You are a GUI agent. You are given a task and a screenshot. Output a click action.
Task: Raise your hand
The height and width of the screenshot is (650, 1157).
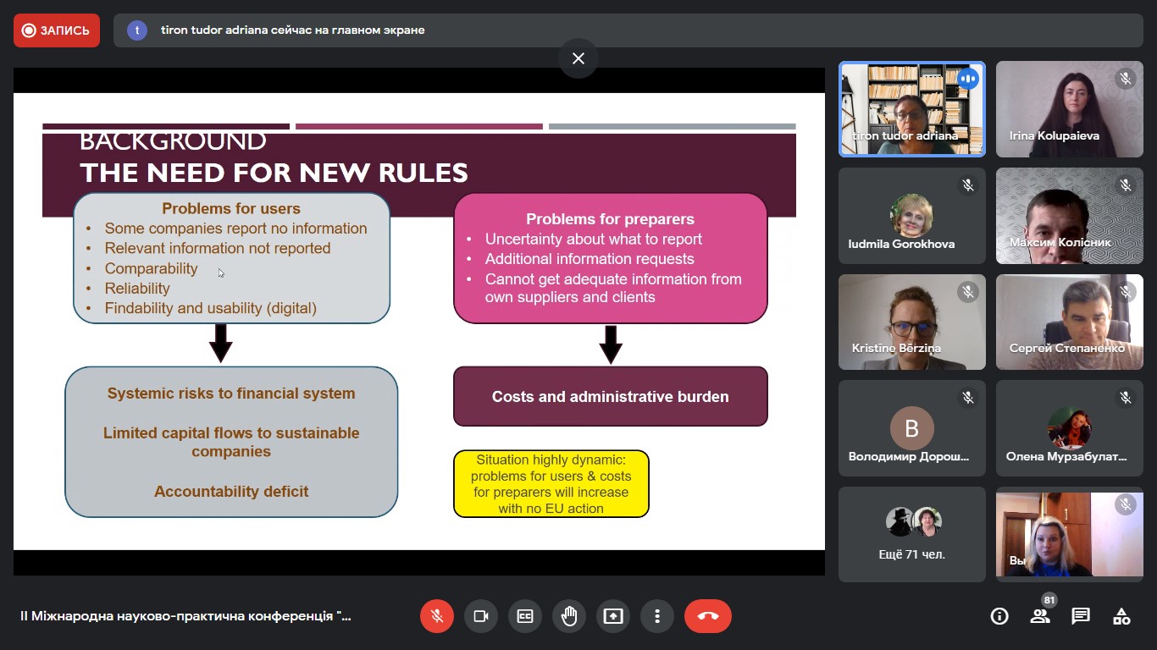569,616
